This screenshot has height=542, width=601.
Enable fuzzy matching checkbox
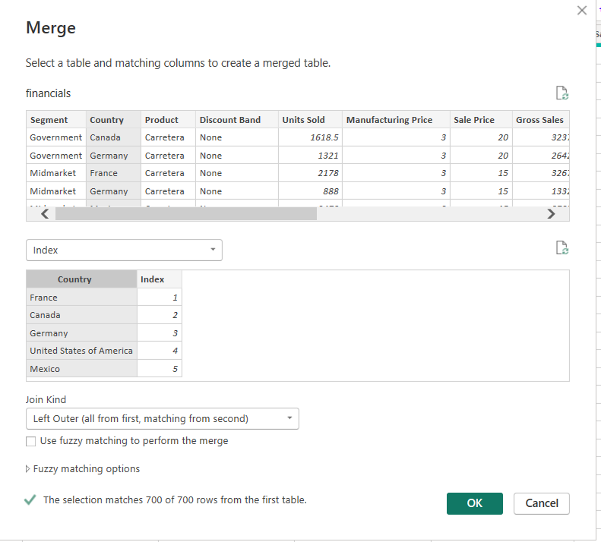coord(30,441)
